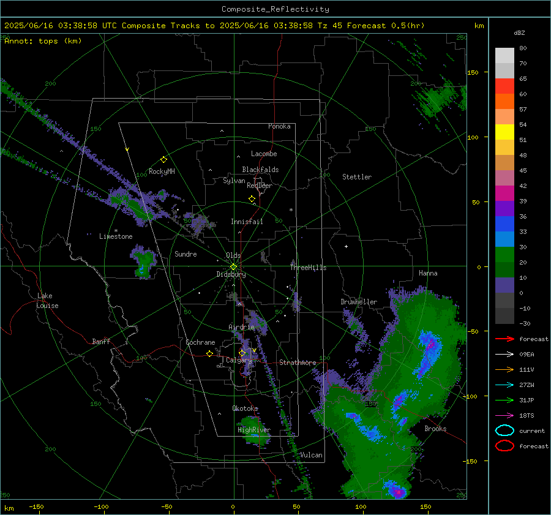The height and width of the screenshot is (515, 551).
Task: Select the yellow diamond marker near RedDeer
Action: (252, 199)
